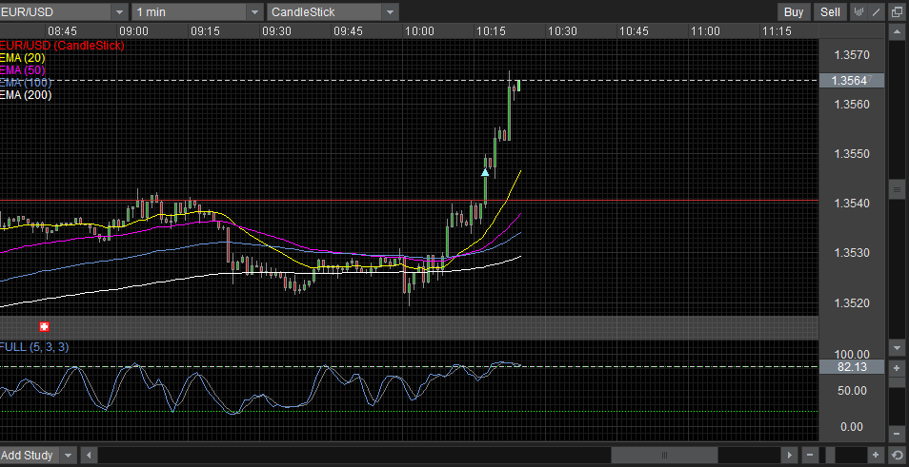Select the EMA (100) legend label
Viewport: 909px width, 467px height.
[x=26, y=83]
